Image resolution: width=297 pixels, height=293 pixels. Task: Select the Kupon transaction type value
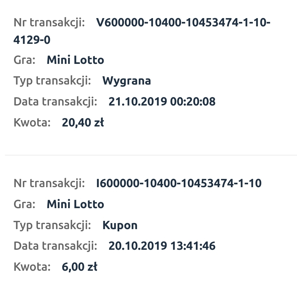(120, 225)
